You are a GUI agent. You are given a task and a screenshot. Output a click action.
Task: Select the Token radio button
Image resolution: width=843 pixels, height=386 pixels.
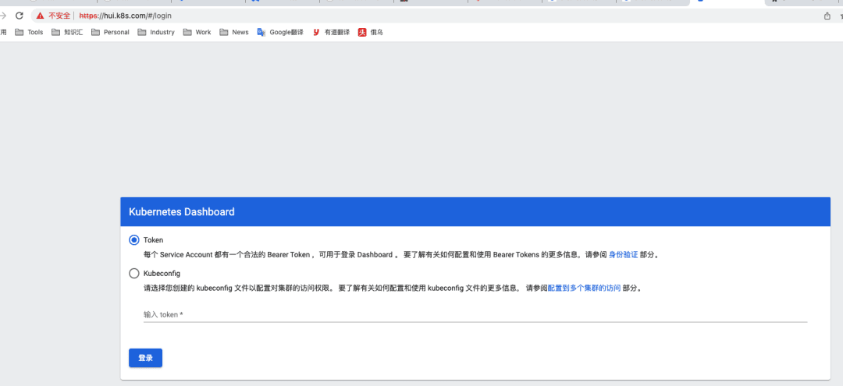click(134, 240)
